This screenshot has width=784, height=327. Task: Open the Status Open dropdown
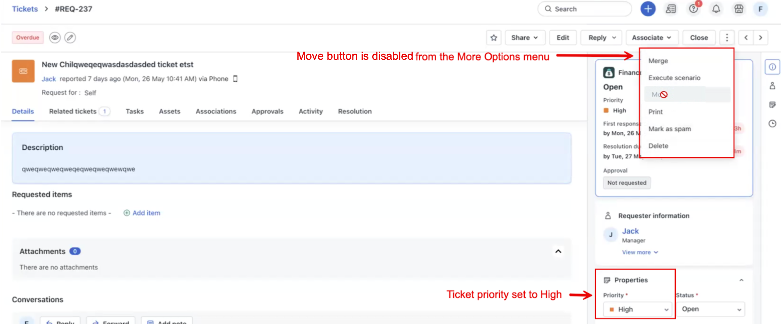point(710,309)
